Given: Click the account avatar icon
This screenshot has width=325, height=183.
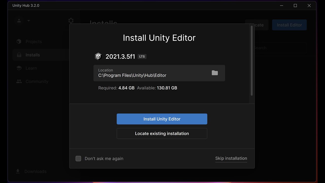Looking at the screenshot, I should (19, 21).
